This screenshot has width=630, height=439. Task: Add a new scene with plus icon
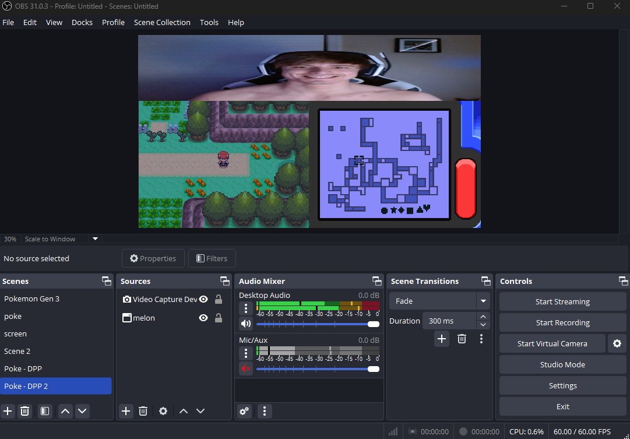click(x=8, y=411)
